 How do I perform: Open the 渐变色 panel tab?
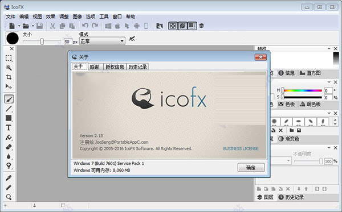pos(289,139)
